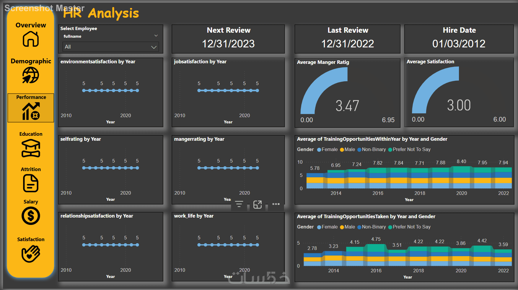This screenshot has height=290, width=518.
Task: Open the Education graduation cap icon
Action: pyautogui.click(x=31, y=148)
